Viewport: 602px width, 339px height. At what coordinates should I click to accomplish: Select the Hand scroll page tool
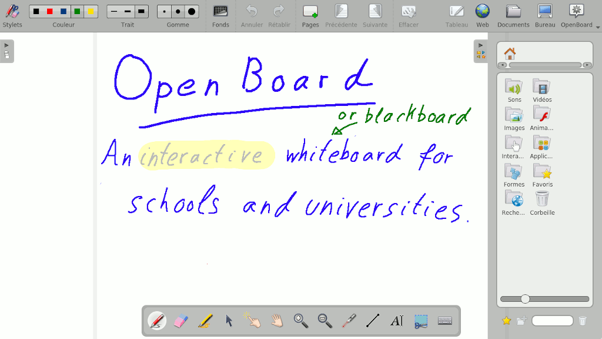277,321
